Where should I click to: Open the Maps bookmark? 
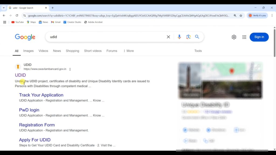(x=31, y=22)
